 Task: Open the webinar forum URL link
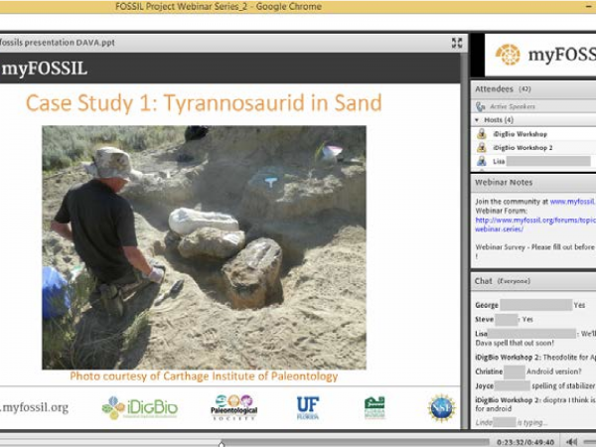(532, 220)
